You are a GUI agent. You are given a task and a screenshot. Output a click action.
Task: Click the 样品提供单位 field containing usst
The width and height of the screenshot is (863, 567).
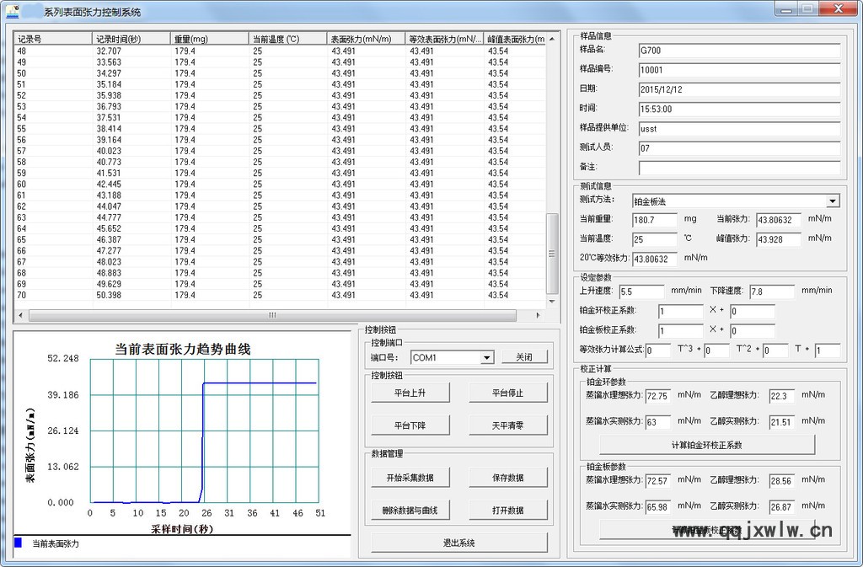(739, 129)
